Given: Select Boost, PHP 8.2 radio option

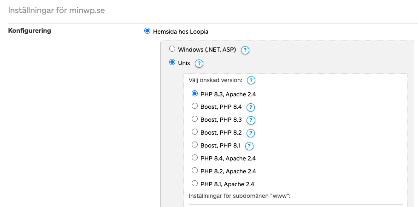Looking at the screenshot, I should pyautogui.click(x=194, y=132).
